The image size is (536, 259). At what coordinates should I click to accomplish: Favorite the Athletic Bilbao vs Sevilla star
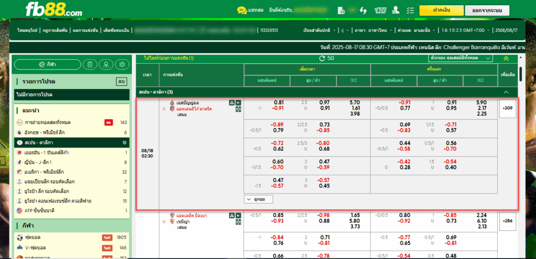click(x=164, y=221)
